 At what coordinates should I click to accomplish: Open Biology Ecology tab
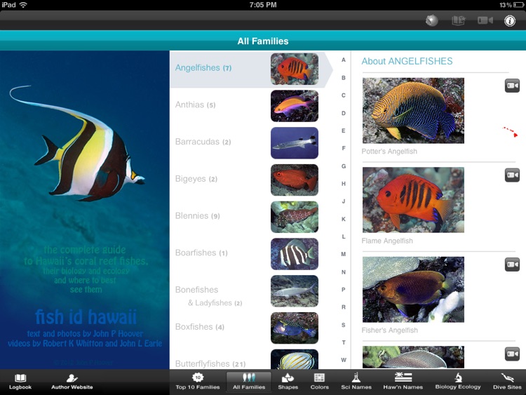click(x=458, y=382)
